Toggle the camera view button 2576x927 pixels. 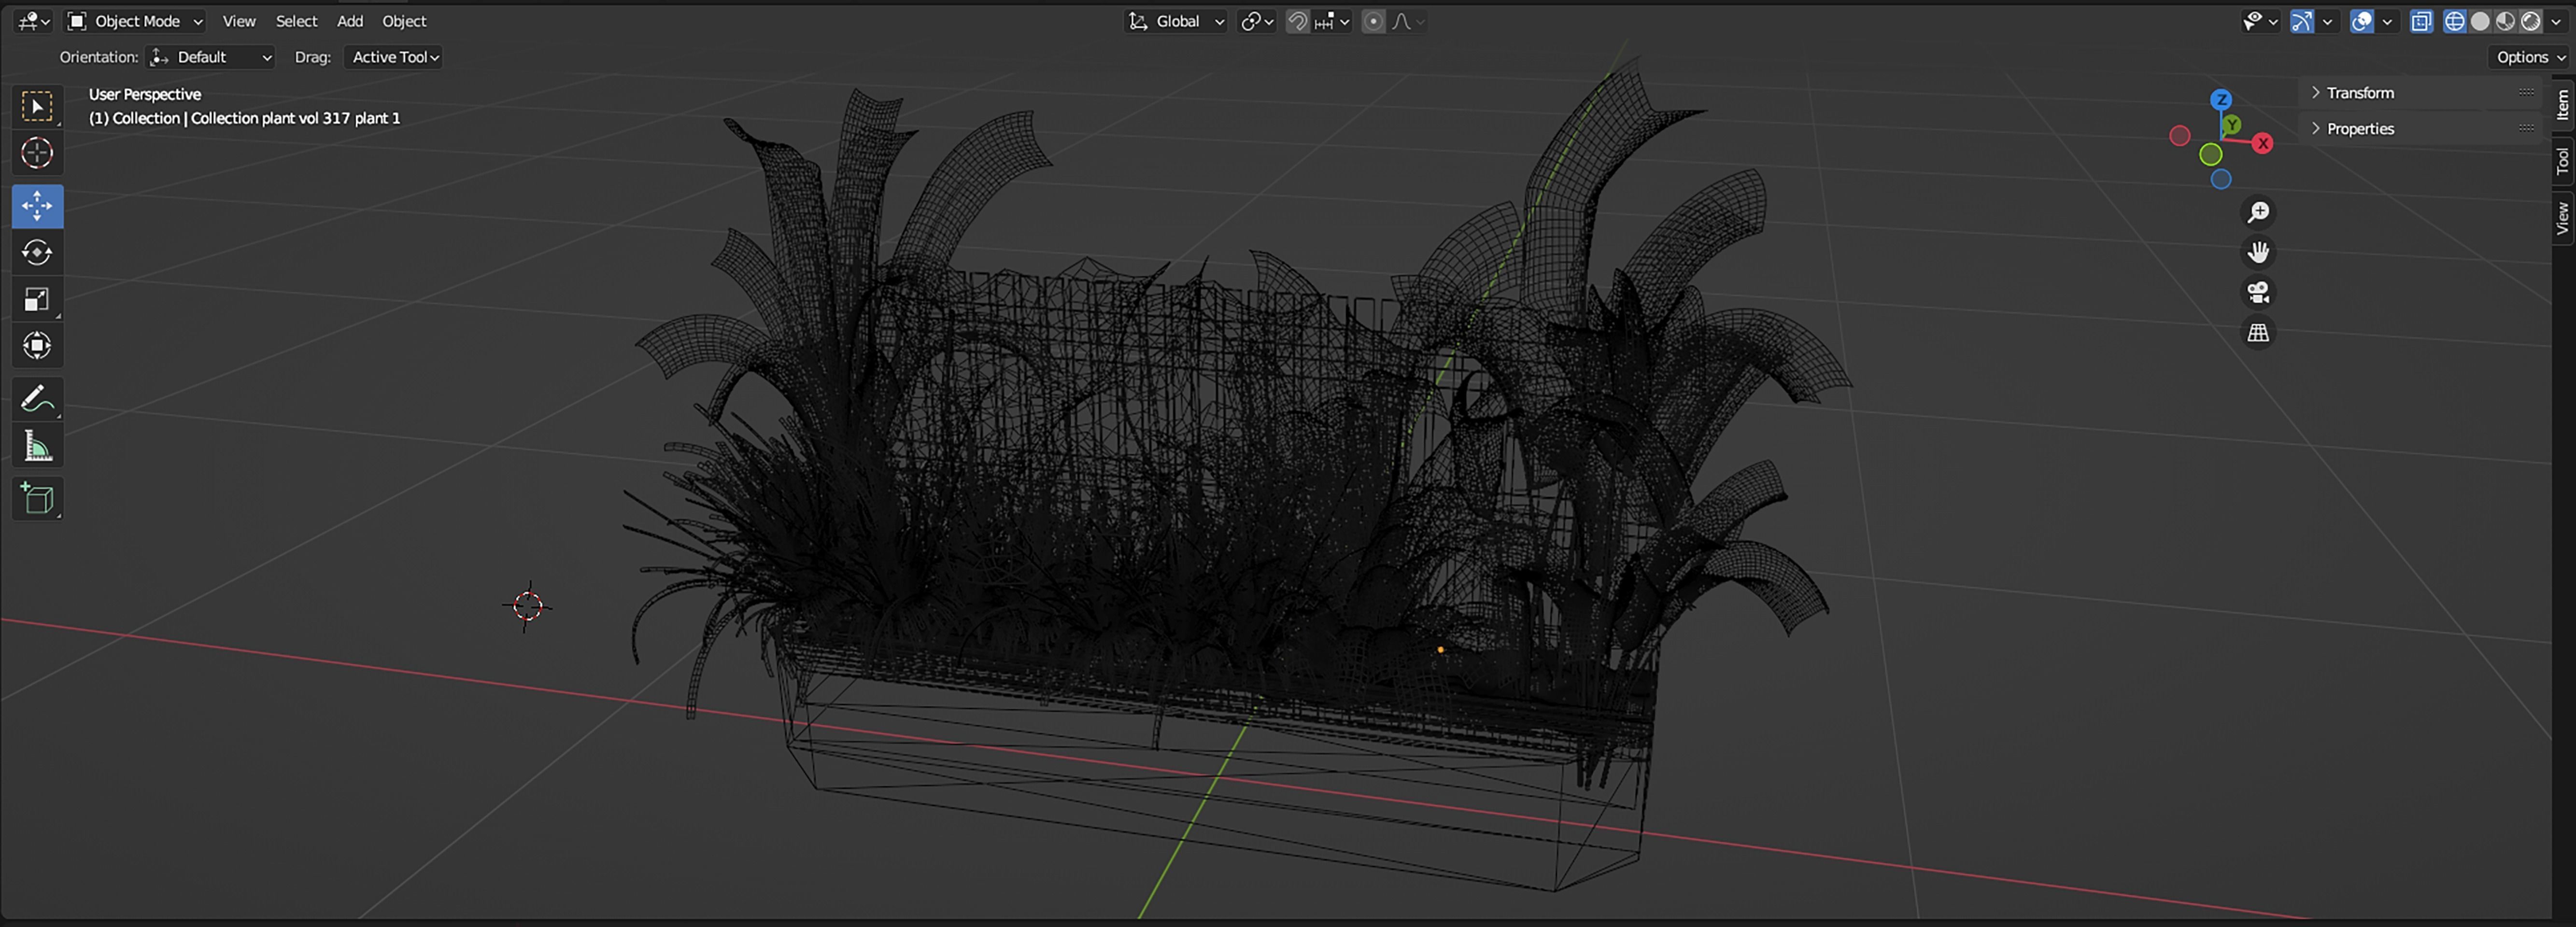click(x=2258, y=292)
